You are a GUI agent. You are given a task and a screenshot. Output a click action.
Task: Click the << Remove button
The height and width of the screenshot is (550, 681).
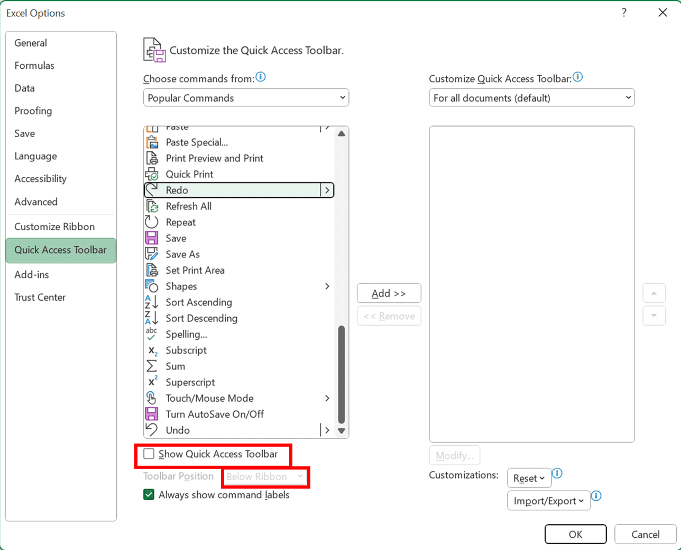point(389,316)
